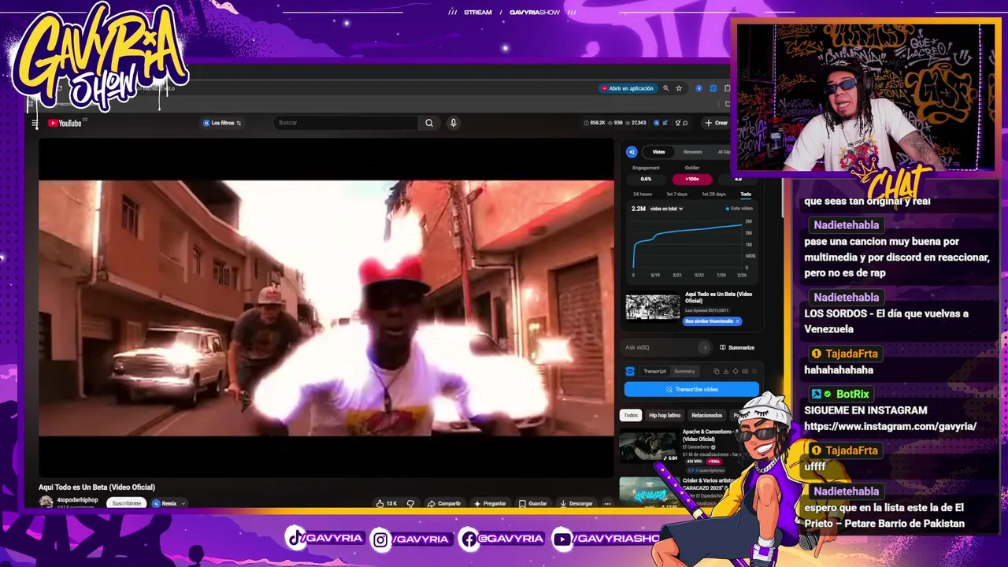Select the 'Transcript' tab
Image resolution: width=1008 pixels, height=567 pixels.
(654, 371)
